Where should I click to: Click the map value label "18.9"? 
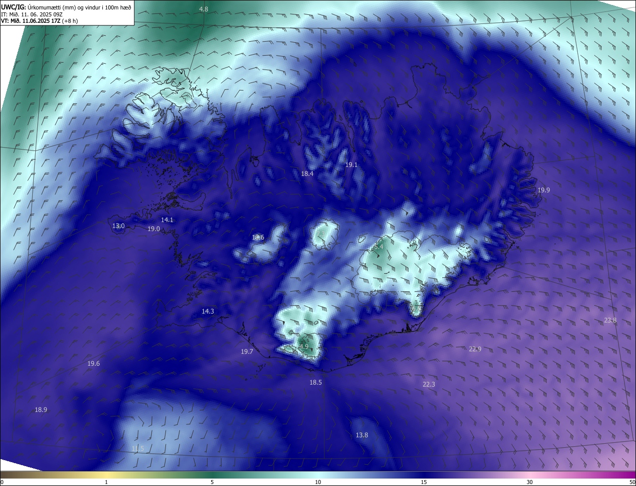pyautogui.click(x=41, y=410)
